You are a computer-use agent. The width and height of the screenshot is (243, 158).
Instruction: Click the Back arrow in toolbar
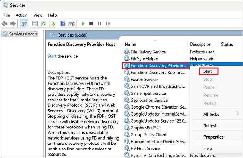pos(5,24)
